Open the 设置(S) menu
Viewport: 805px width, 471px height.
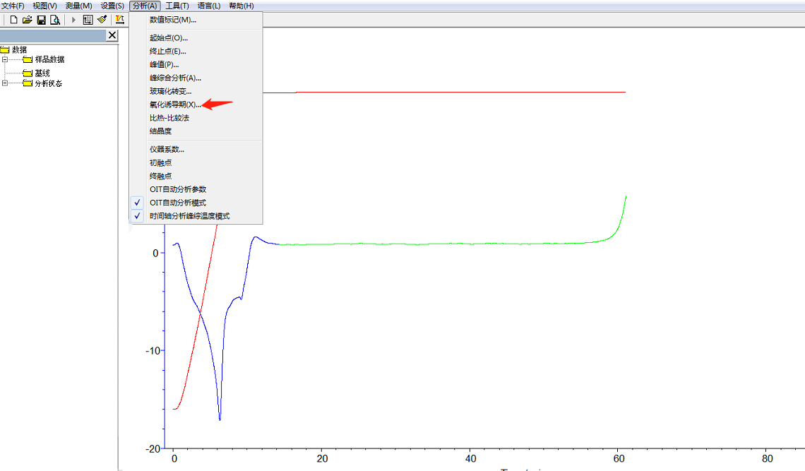click(x=112, y=6)
